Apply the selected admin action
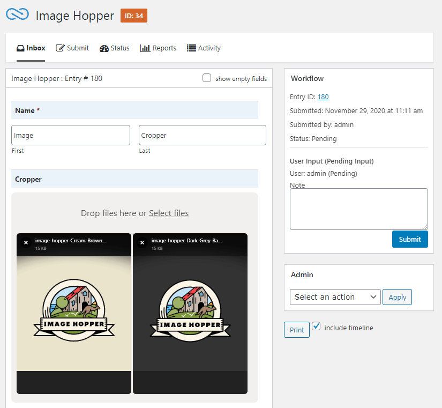This screenshot has height=408, width=442. click(397, 296)
